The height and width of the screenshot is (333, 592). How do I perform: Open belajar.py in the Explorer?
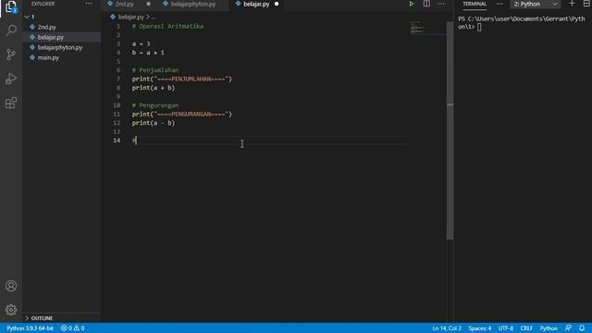point(51,37)
